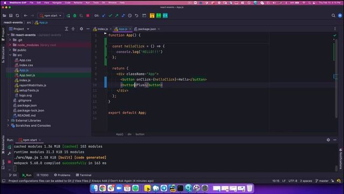Expand Scratches and Consoles node

pos(9,126)
